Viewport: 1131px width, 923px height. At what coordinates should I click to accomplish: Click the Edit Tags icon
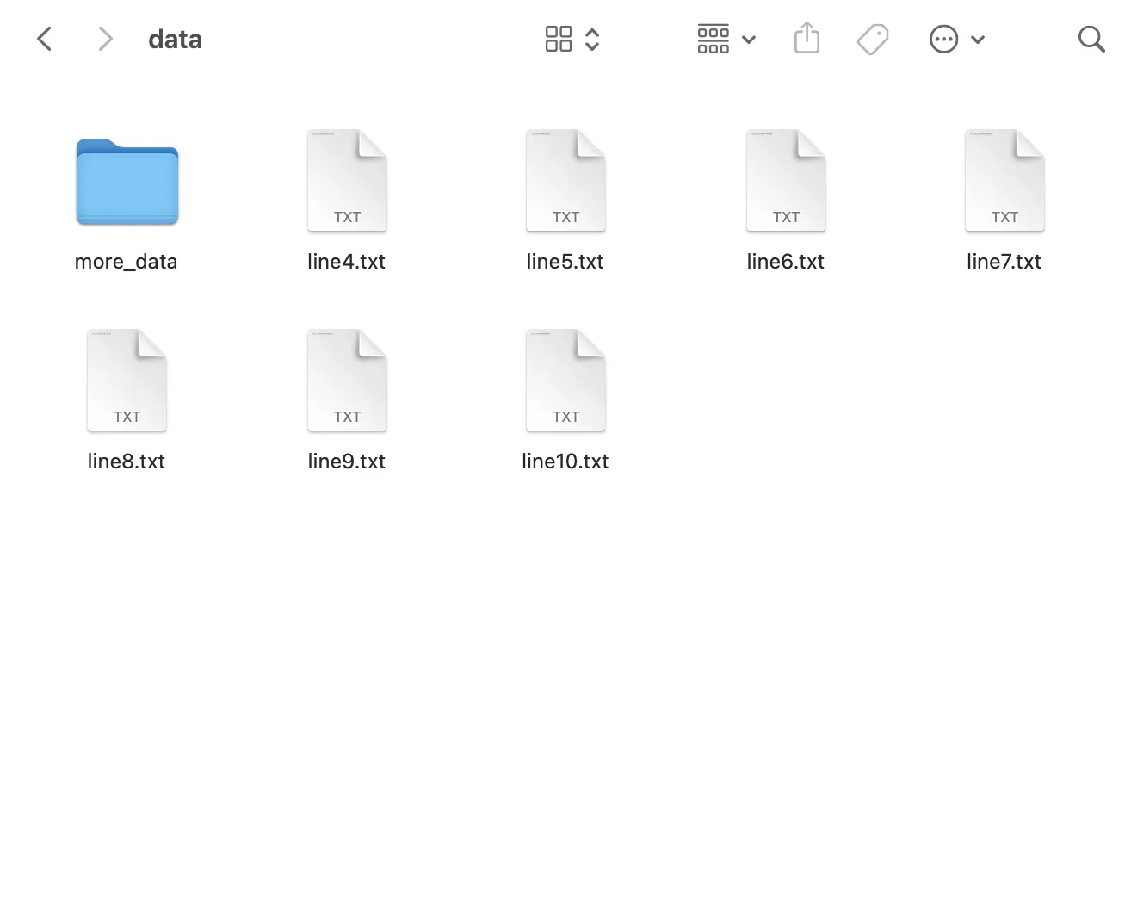coord(873,39)
